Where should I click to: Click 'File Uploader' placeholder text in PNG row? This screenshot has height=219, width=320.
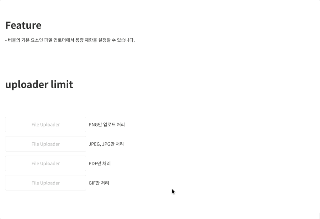(x=46, y=125)
